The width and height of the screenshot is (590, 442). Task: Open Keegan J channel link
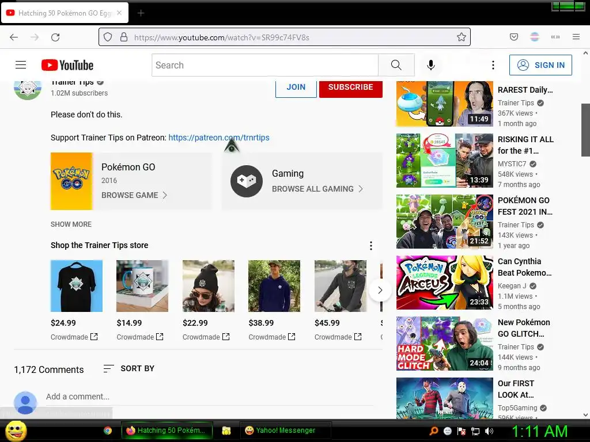pyautogui.click(x=512, y=286)
